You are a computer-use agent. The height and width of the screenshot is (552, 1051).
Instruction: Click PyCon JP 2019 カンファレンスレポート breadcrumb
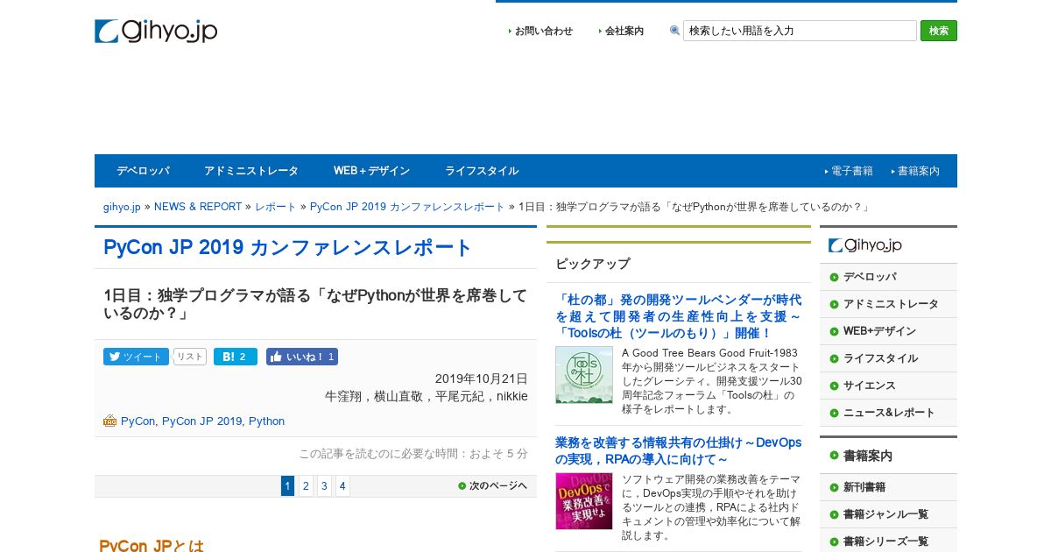click(x=407, y=207)
